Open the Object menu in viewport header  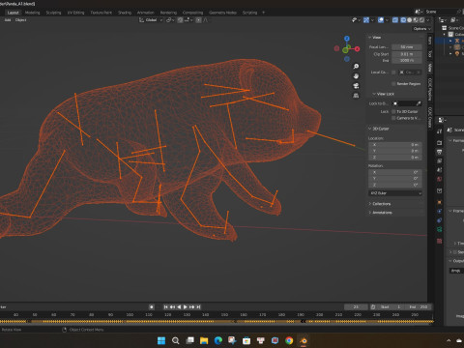click(20, 20)
